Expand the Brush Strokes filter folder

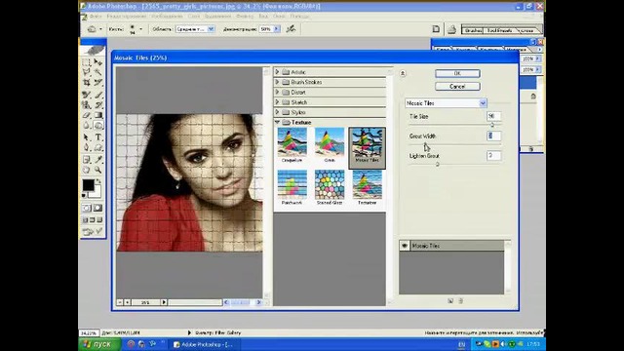tap(277, 82)
